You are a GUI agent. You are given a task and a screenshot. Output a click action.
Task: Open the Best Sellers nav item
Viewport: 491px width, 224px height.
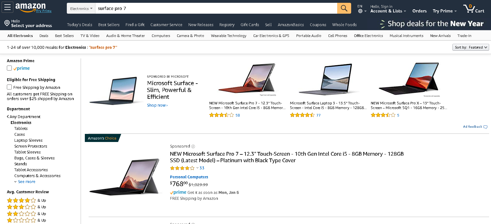(109, 25)
